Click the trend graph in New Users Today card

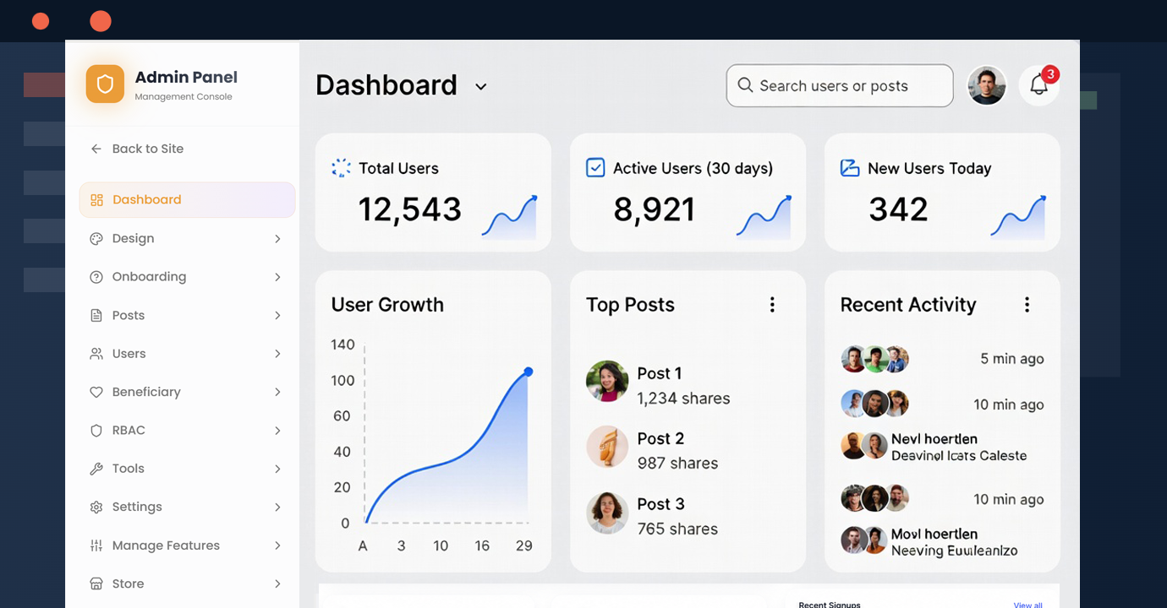(x=1018, y=217)
